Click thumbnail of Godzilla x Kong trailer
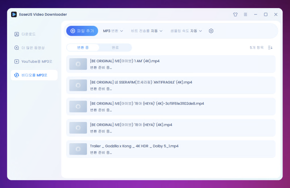The width and height of the screenshot is (290, 188). [x=78, y=149]
